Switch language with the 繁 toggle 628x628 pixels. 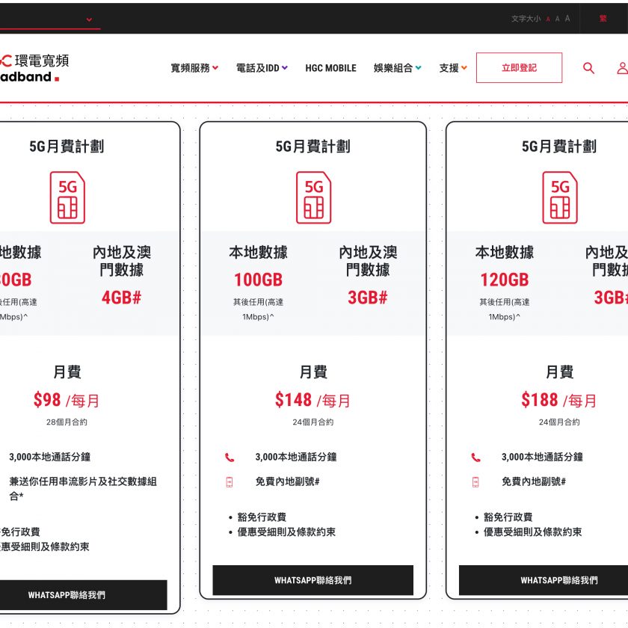click(603, 19)
